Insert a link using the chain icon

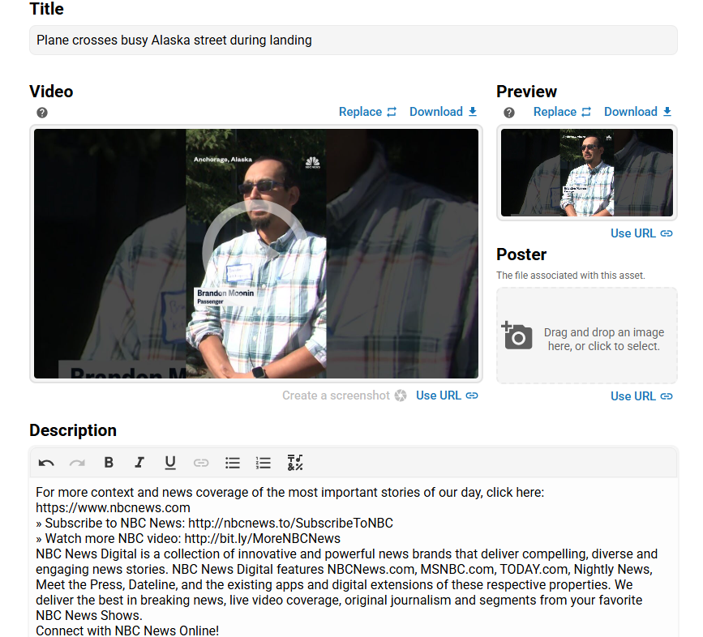point(201,463)
